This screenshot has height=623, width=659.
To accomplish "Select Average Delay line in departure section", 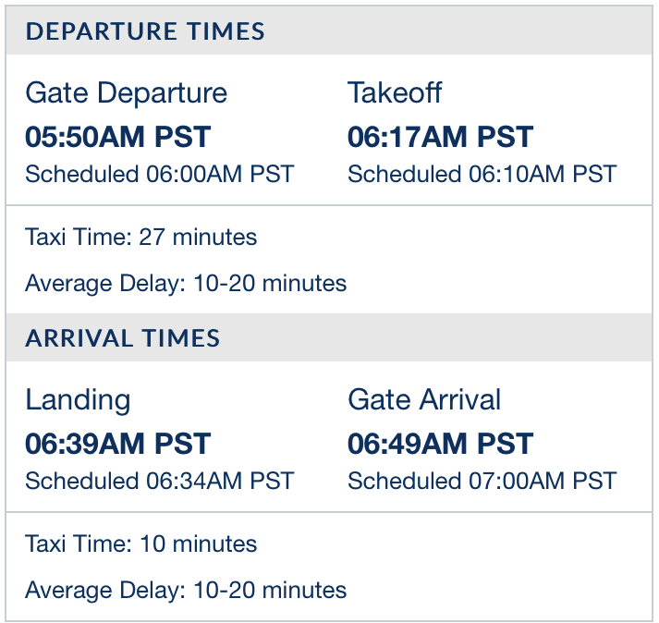I will pos(186,283).
